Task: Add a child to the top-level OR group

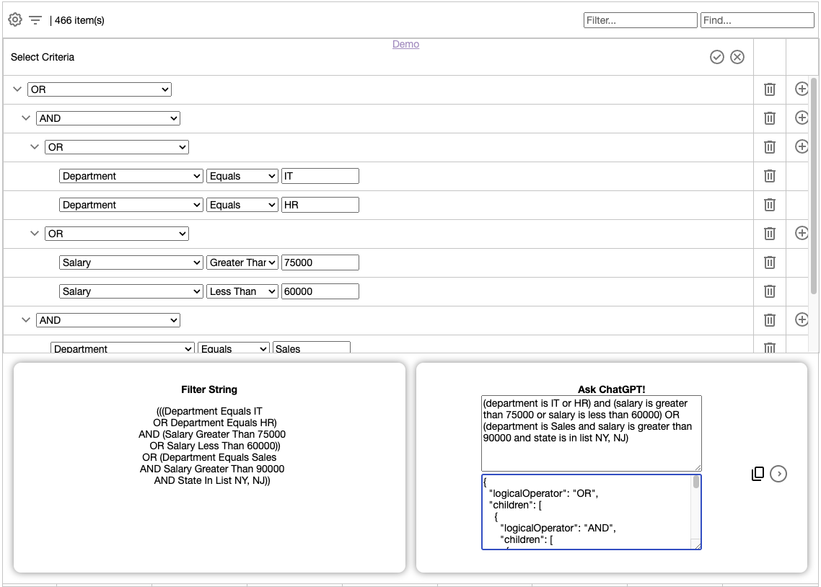Action: tap(802, 89)
